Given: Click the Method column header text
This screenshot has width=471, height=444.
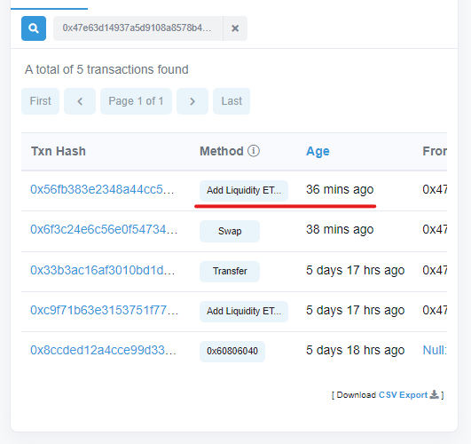Looking at the screenshot, I should pyautogui.click(x=222, y=151).
